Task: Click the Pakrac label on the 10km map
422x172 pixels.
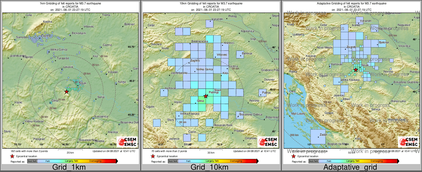Action: click(x=266, y=93)
